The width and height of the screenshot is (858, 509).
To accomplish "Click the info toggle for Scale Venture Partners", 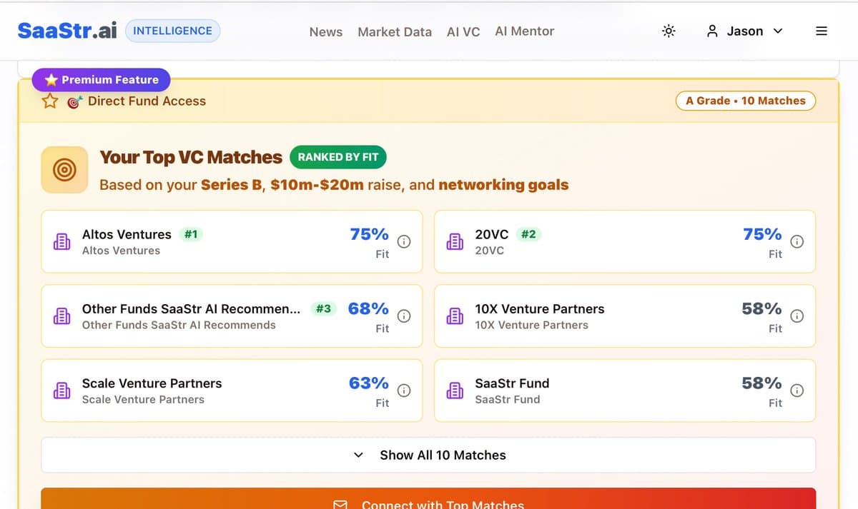I will pos(404,390).
